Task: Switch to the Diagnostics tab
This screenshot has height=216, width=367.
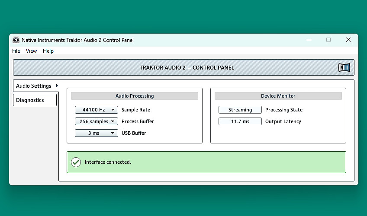Action: (35, 100)
